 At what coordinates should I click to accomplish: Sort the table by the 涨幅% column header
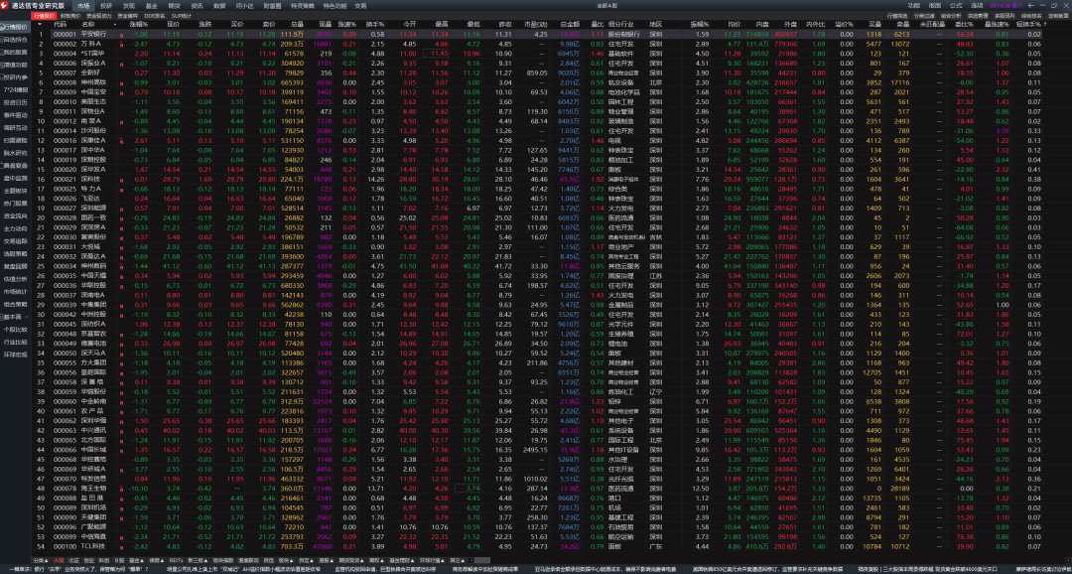[138, 26]
